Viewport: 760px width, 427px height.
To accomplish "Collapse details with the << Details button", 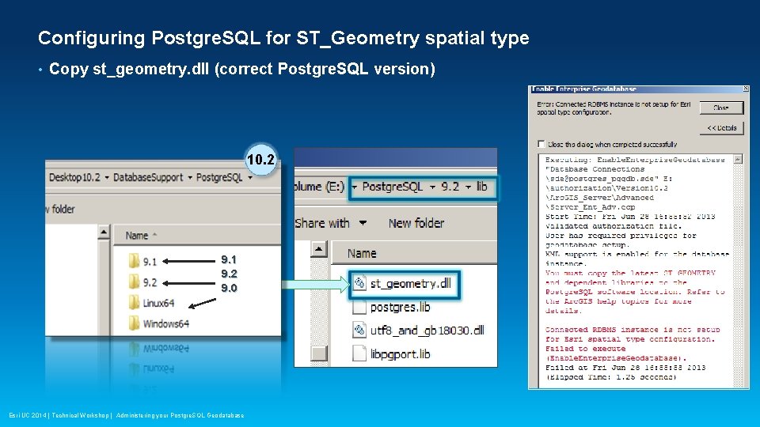I will [722, 128].
